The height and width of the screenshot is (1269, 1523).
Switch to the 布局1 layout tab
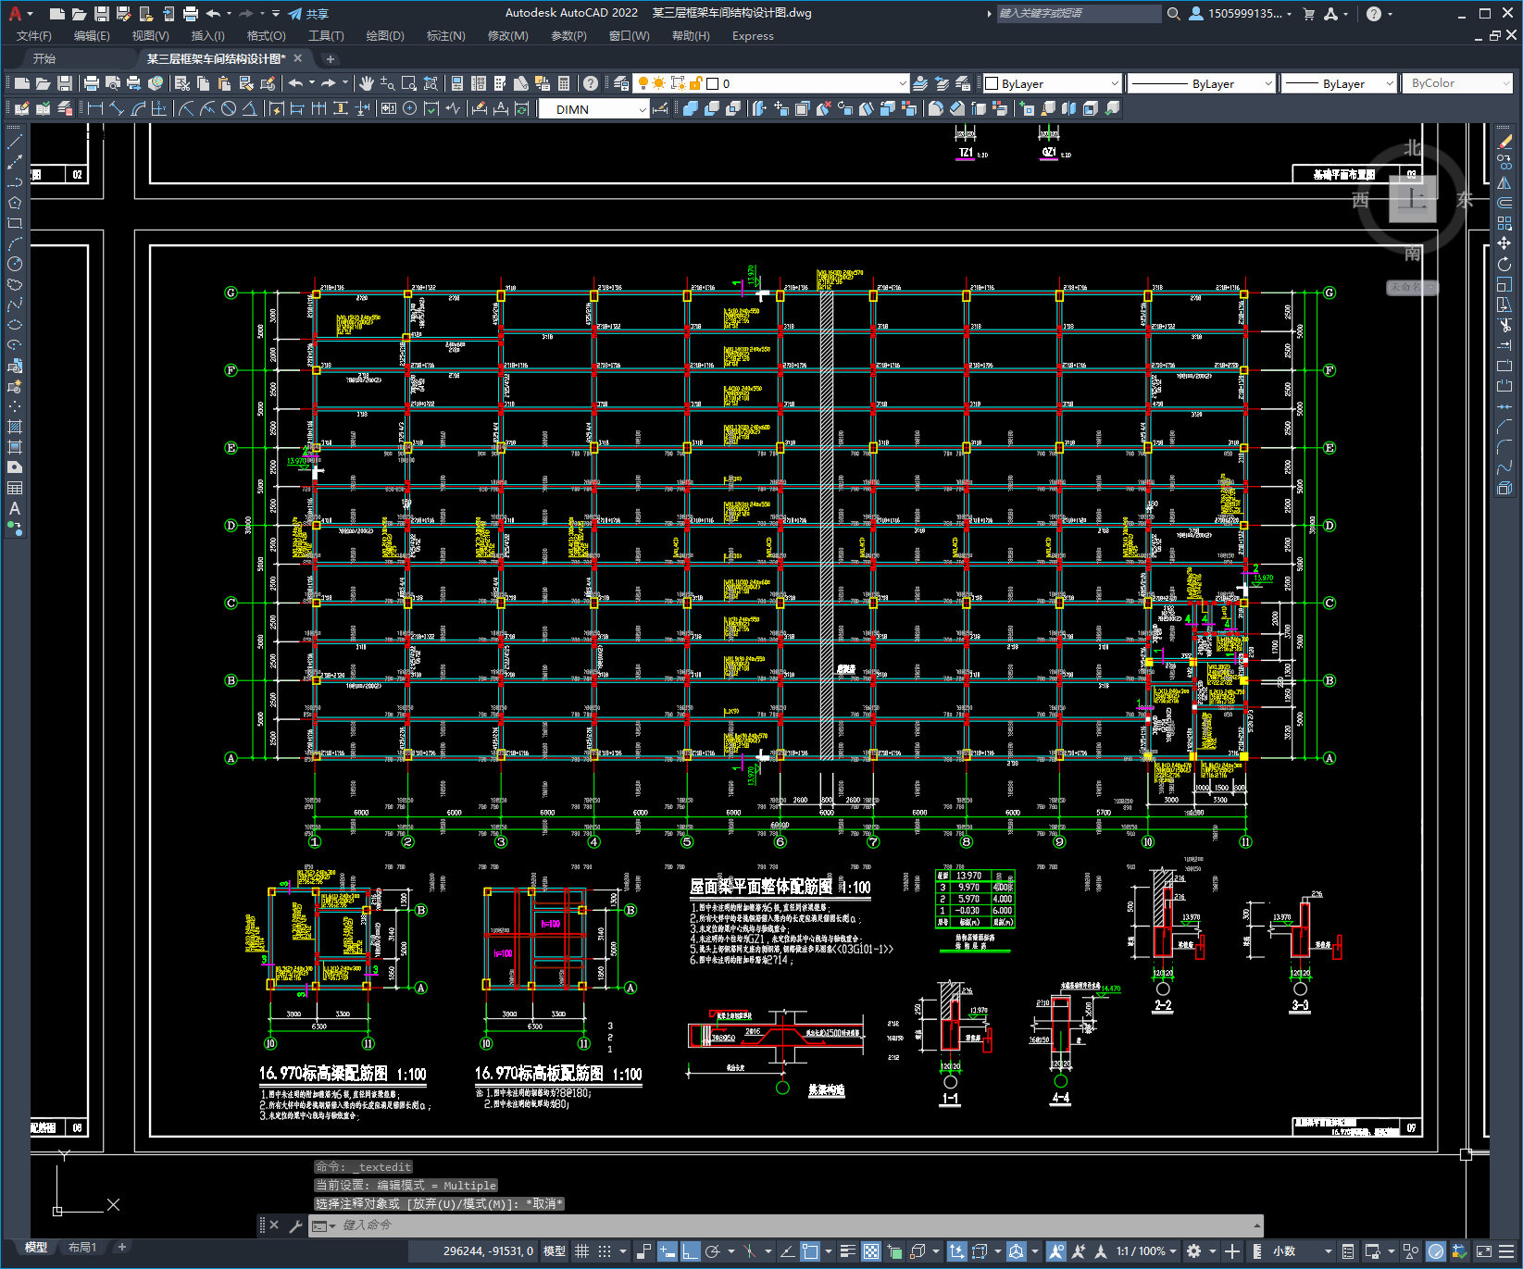[x=82, y=1248]
